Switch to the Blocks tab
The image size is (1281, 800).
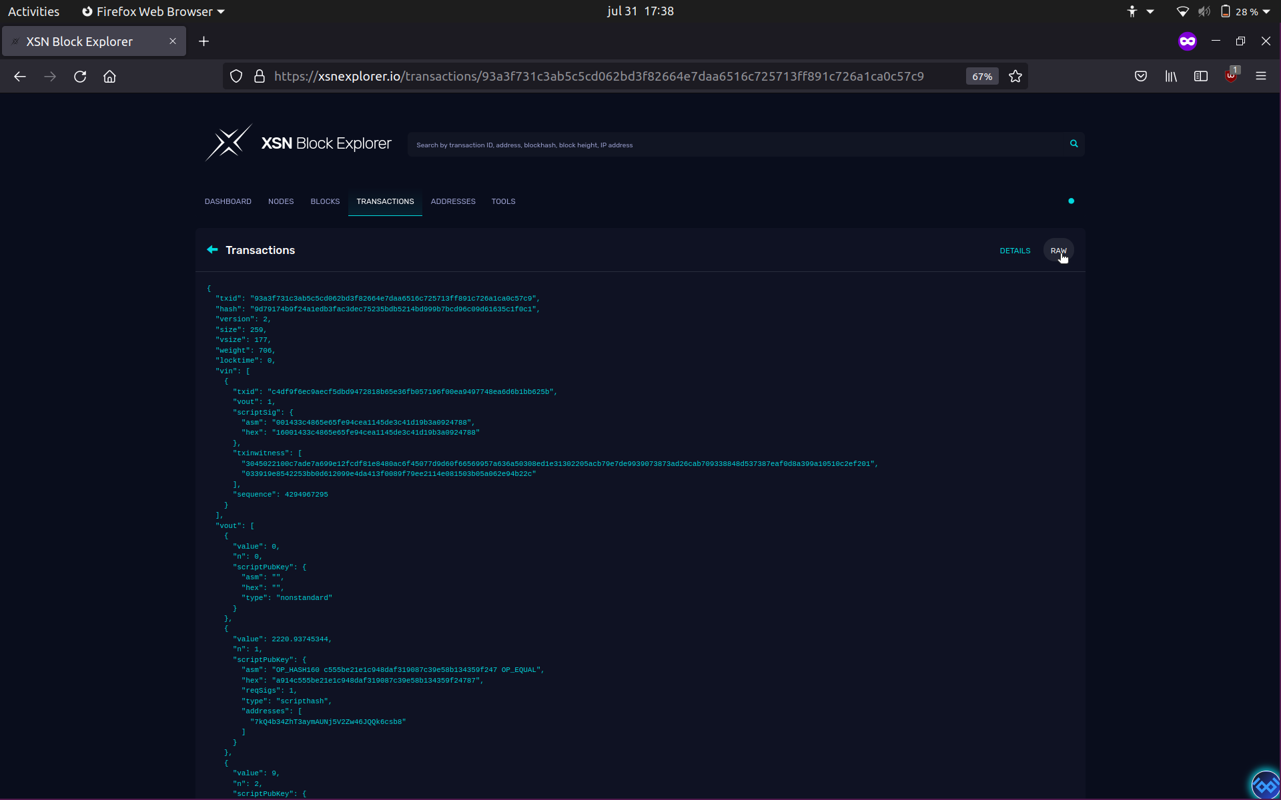pos(325,201)
